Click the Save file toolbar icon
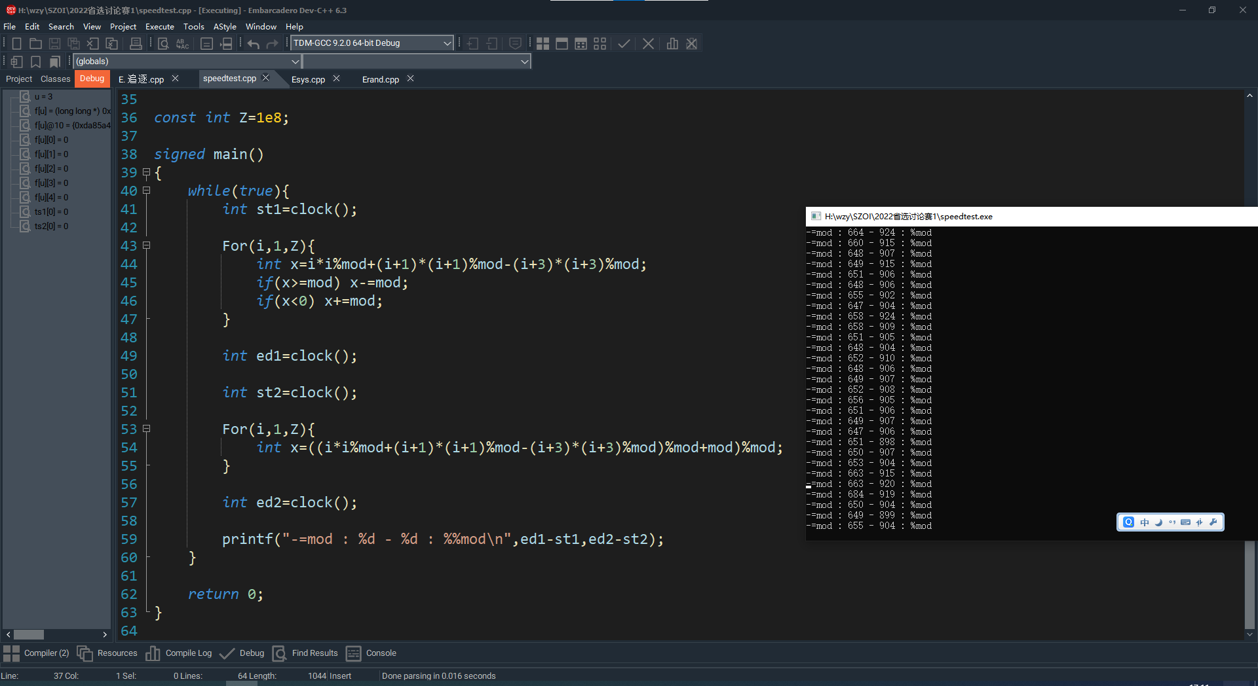 (55, 44)
